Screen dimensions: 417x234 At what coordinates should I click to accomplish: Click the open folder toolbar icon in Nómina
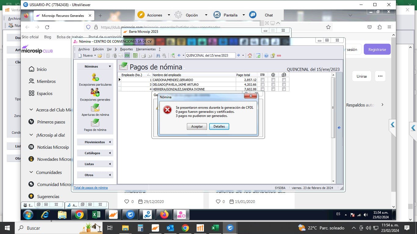point(100,55)
